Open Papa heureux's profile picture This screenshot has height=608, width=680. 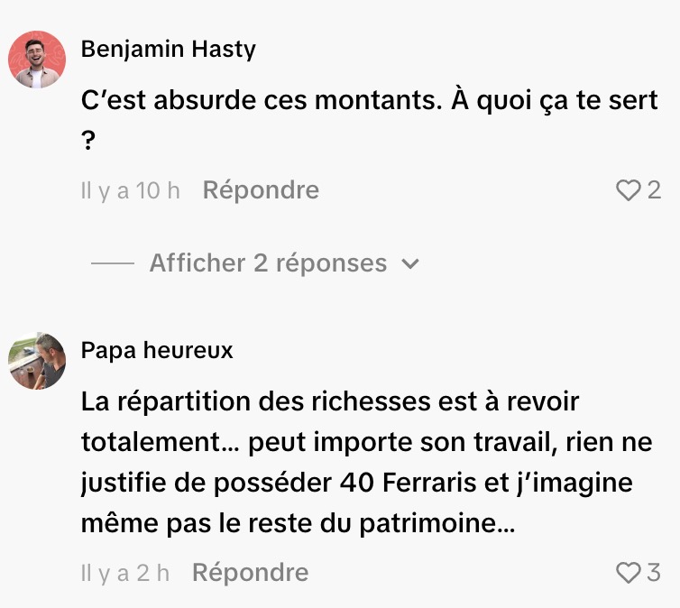pyautogui.click(x=37, y=361)
